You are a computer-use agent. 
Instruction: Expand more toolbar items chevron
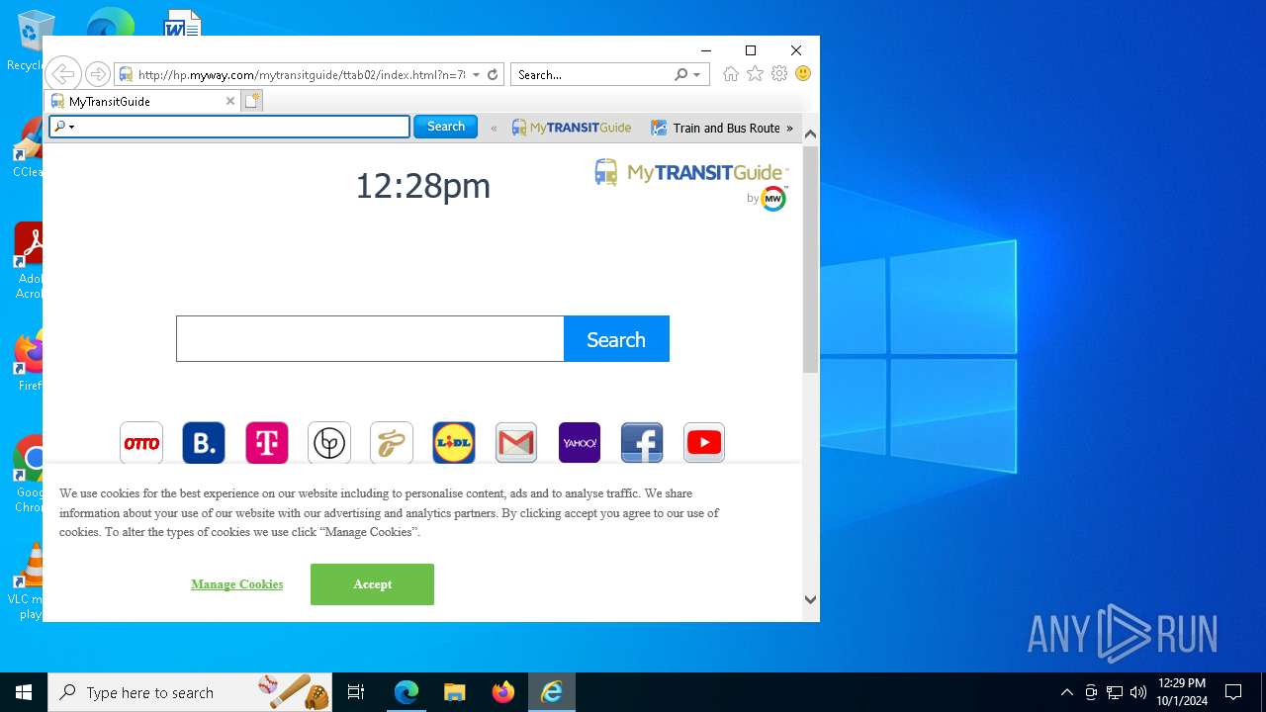pyautogui.click(x=789, y=129)
